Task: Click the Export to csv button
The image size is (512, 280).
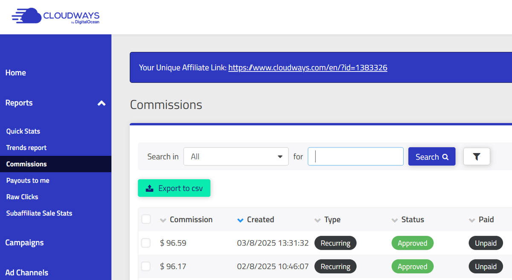Action: coord(174,188)
